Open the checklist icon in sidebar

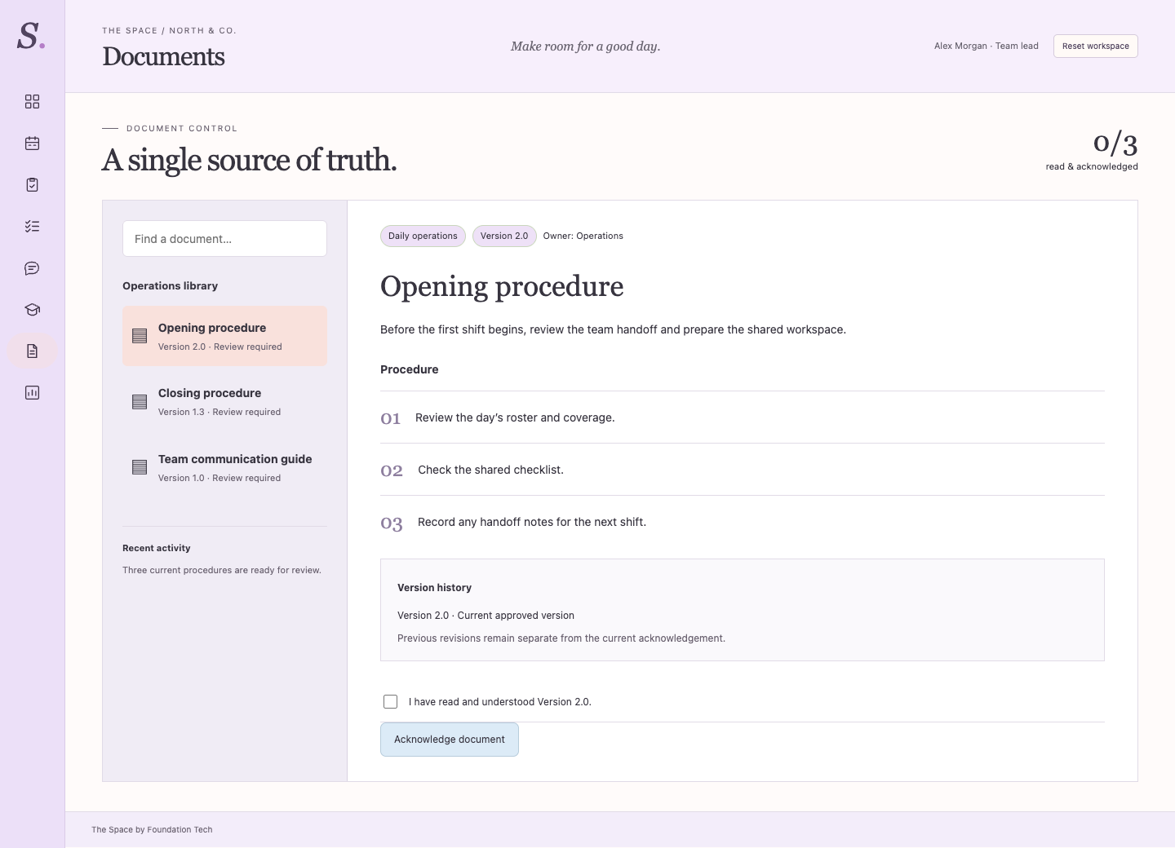coord(32,227)
